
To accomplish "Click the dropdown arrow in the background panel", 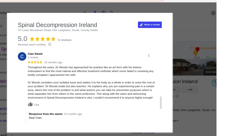I will [x=178, y=121].
